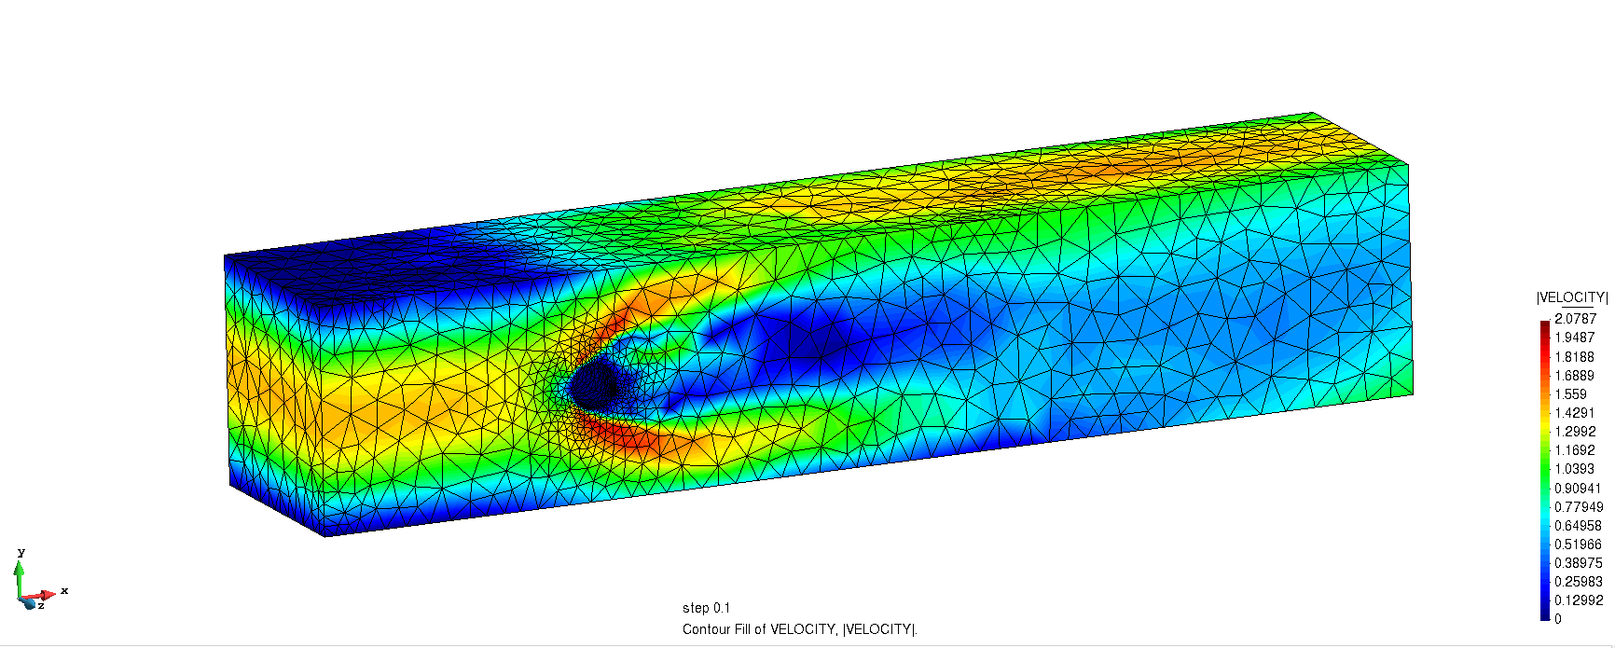
Task: Click the velocity color legend bar
Action: pyautogui.click(x=1545, y=470)
